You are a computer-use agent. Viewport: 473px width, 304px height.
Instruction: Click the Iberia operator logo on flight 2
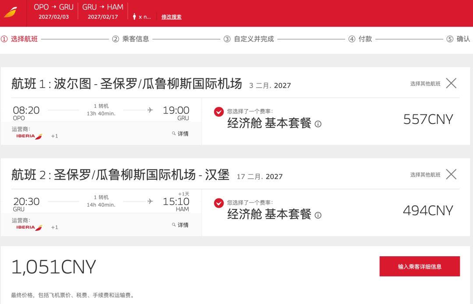tap(29, 228)
